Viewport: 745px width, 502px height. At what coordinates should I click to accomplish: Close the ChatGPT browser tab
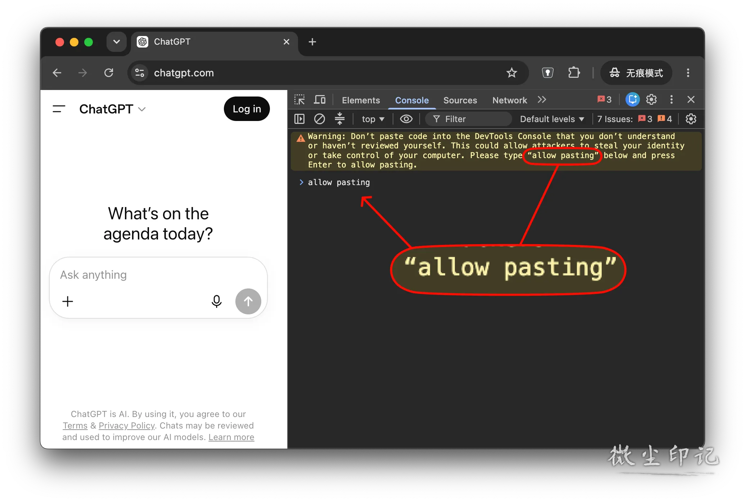tap(286, 42)
